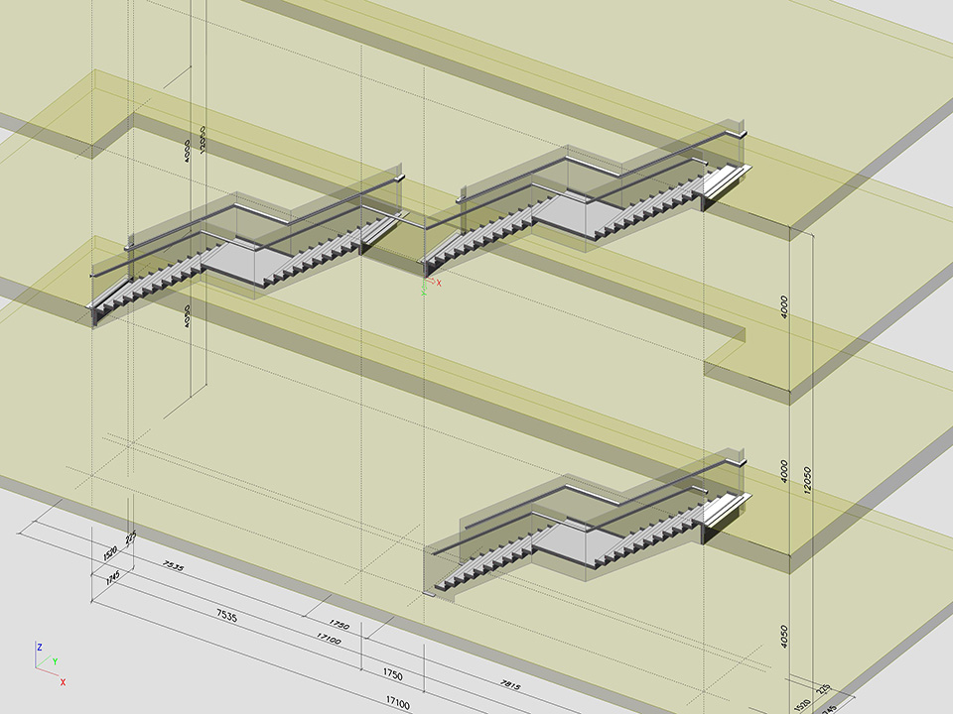Click the top landing plate of upper-right staircase

coord(727,178)
